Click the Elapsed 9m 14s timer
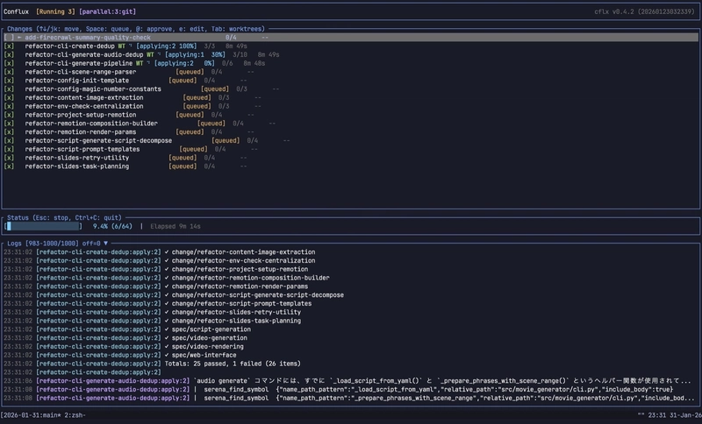Screen dimensions: 702x424 175,227
